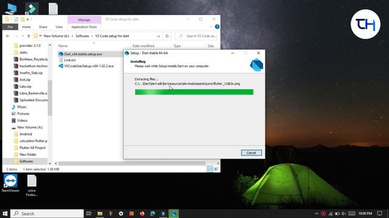Open the Windows Start menu
389x218 pixels.
(5, 214)
